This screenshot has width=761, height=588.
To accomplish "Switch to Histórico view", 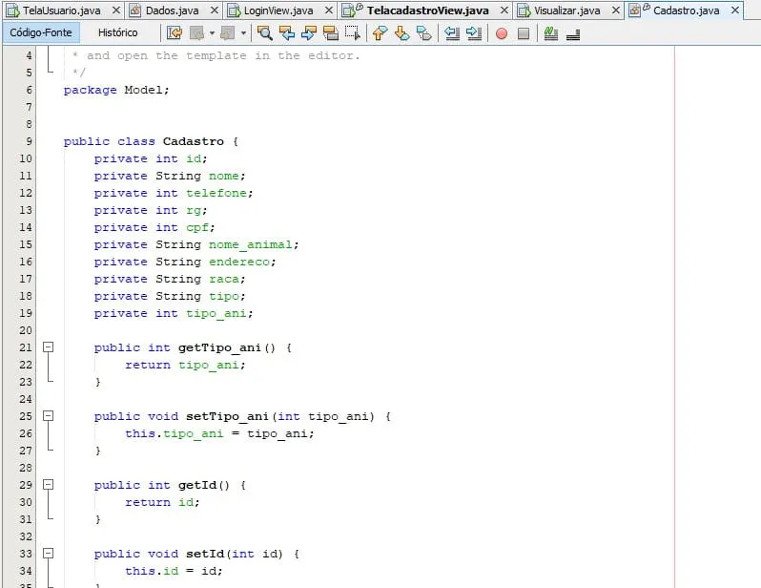I will point(118,32).
